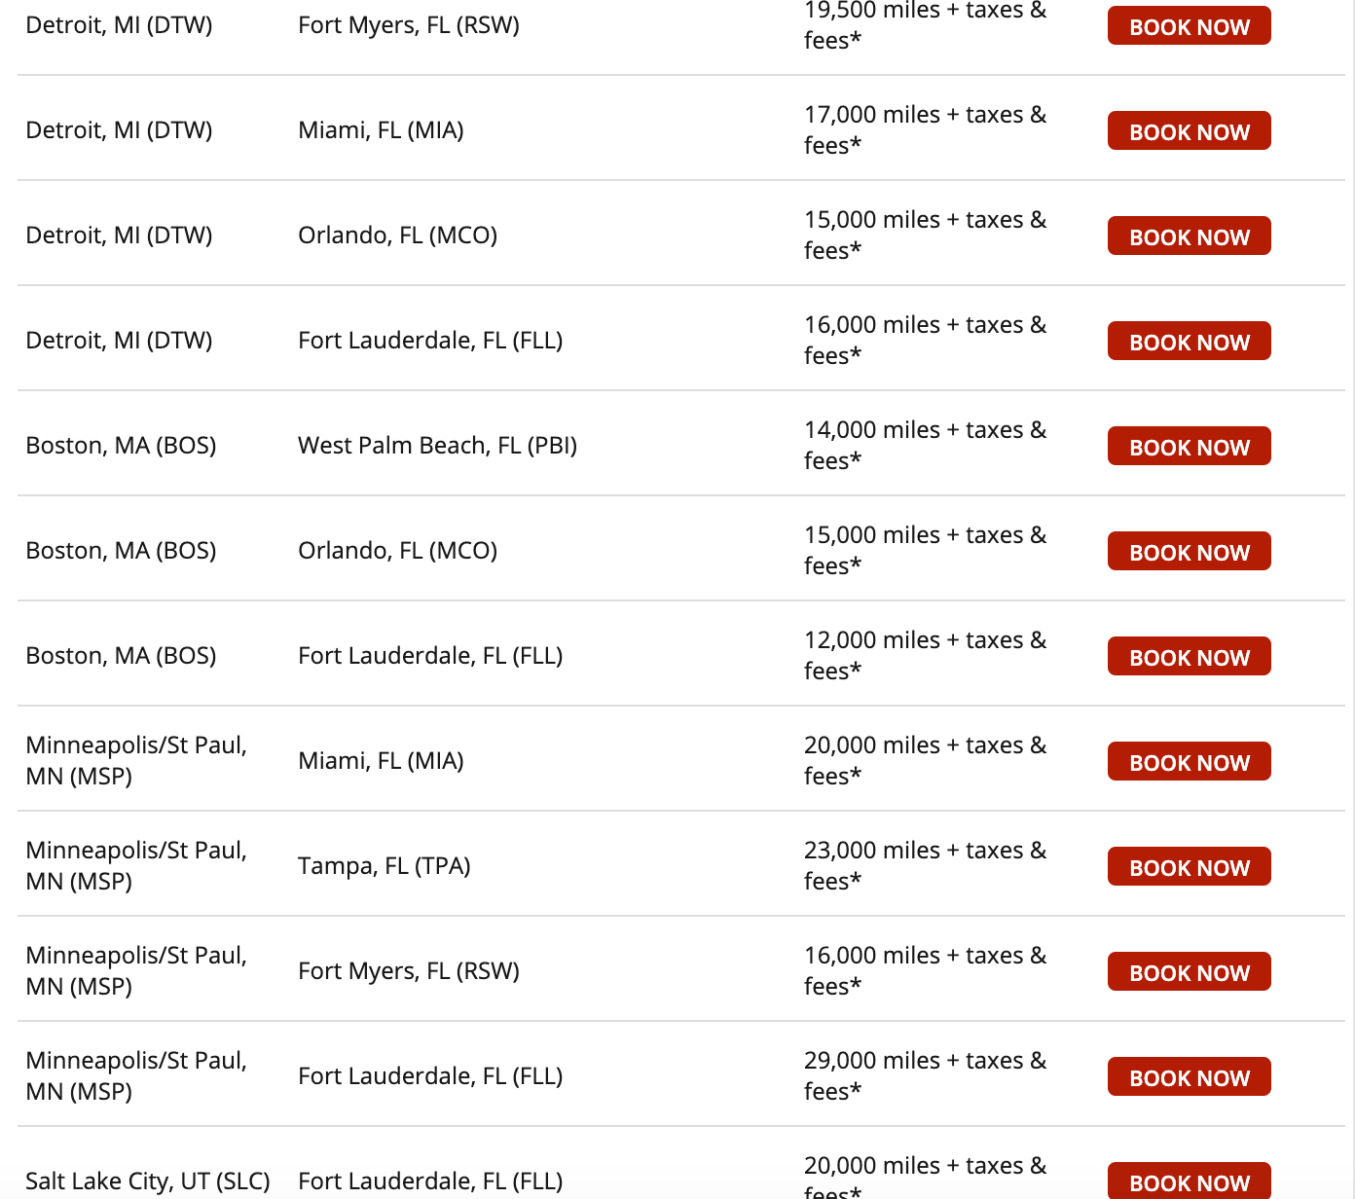
Task: Book the Minneapolis to Fort Myers flight
Action: (x=1189, y=972)
